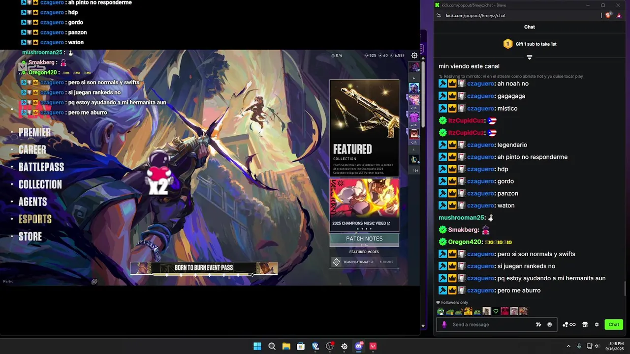The height and width of the screenshot is (354, 630).
Task: Open SteelSeries app from the taskbar
Action: point(344,346)
